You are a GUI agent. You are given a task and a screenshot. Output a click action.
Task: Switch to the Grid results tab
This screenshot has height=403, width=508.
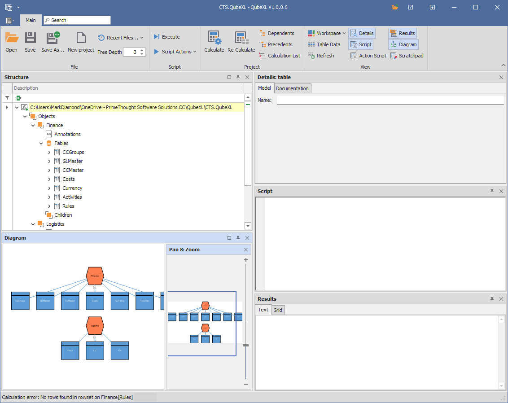click(278, 310)
